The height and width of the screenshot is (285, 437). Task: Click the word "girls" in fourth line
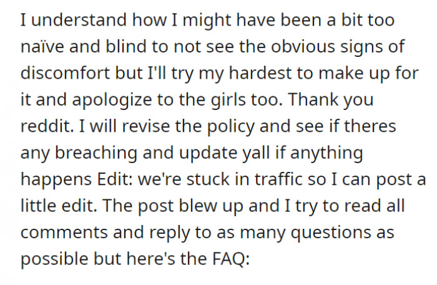click(228, 99)
